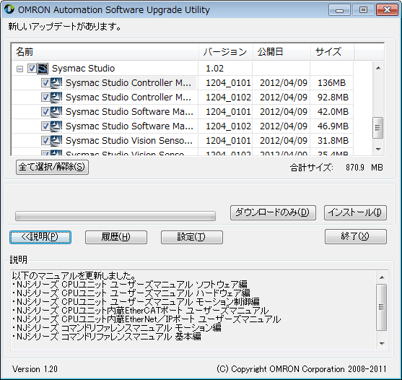Minimize the Upgrade Utility window
Screen dimensions: 402x380
point(339,10)
